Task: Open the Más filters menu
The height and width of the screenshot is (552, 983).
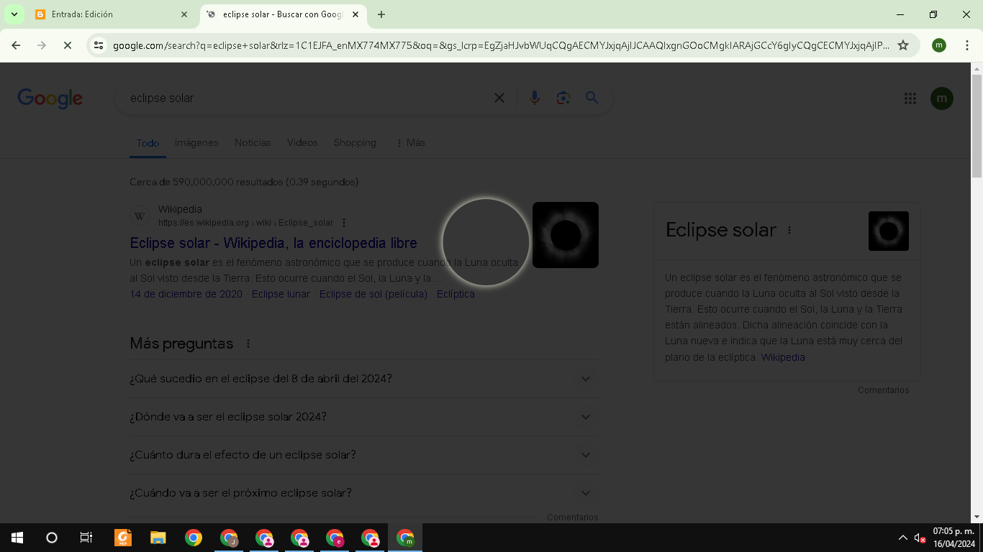Action: [410, 142]
